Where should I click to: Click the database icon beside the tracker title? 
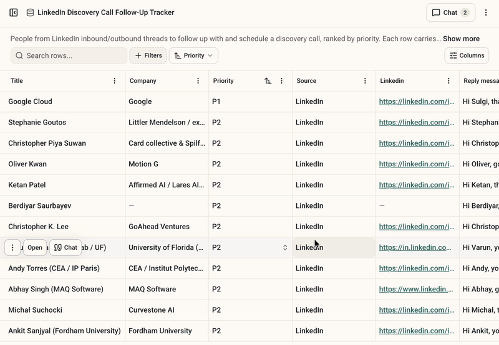[30, 12]
